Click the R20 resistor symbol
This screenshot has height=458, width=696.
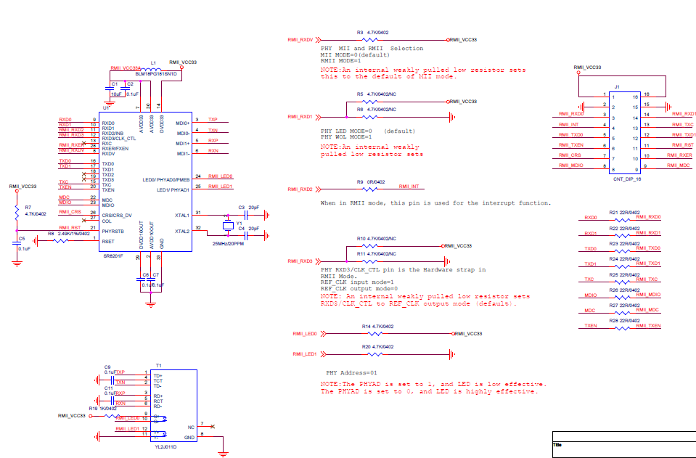point(375,354)
